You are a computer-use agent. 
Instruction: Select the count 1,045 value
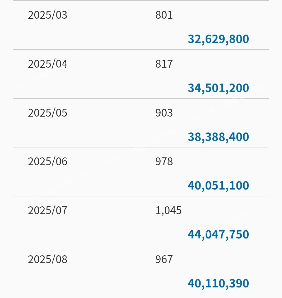[168, 211]
